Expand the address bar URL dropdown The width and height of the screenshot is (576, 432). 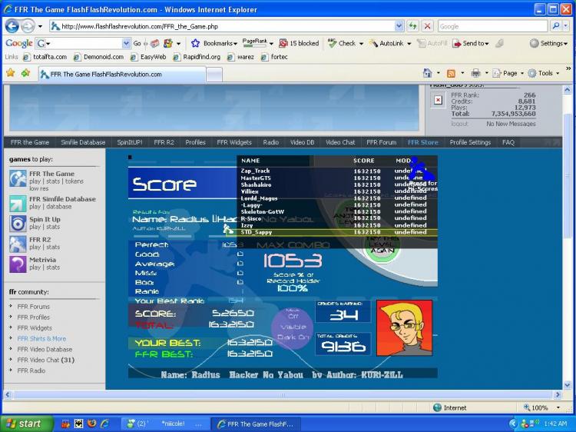(x=398, y=26)
